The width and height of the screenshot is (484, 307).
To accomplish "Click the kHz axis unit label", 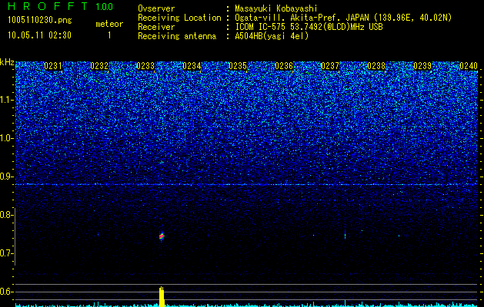I will (7, 62).
